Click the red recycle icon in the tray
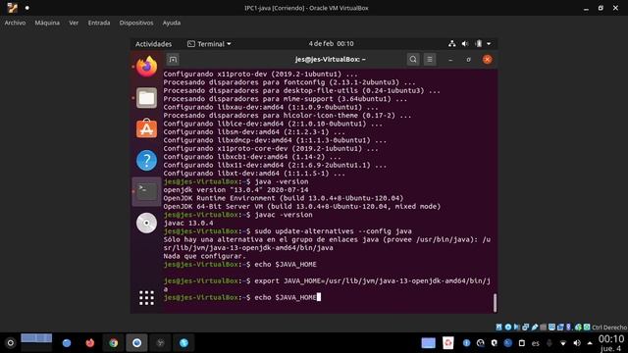Viewport: 628px width, 353px height. [x=448, y=342]
